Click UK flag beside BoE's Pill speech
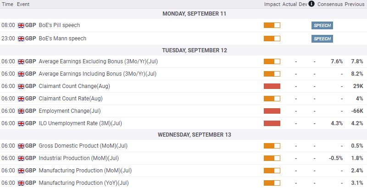The width and height of the screenshot is (367, 188). click(x=21, y=26)
